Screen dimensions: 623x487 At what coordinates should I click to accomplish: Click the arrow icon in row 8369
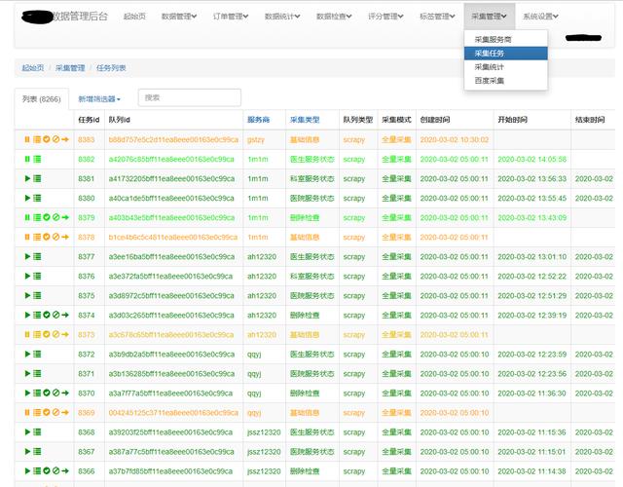(x=65, y=412)
